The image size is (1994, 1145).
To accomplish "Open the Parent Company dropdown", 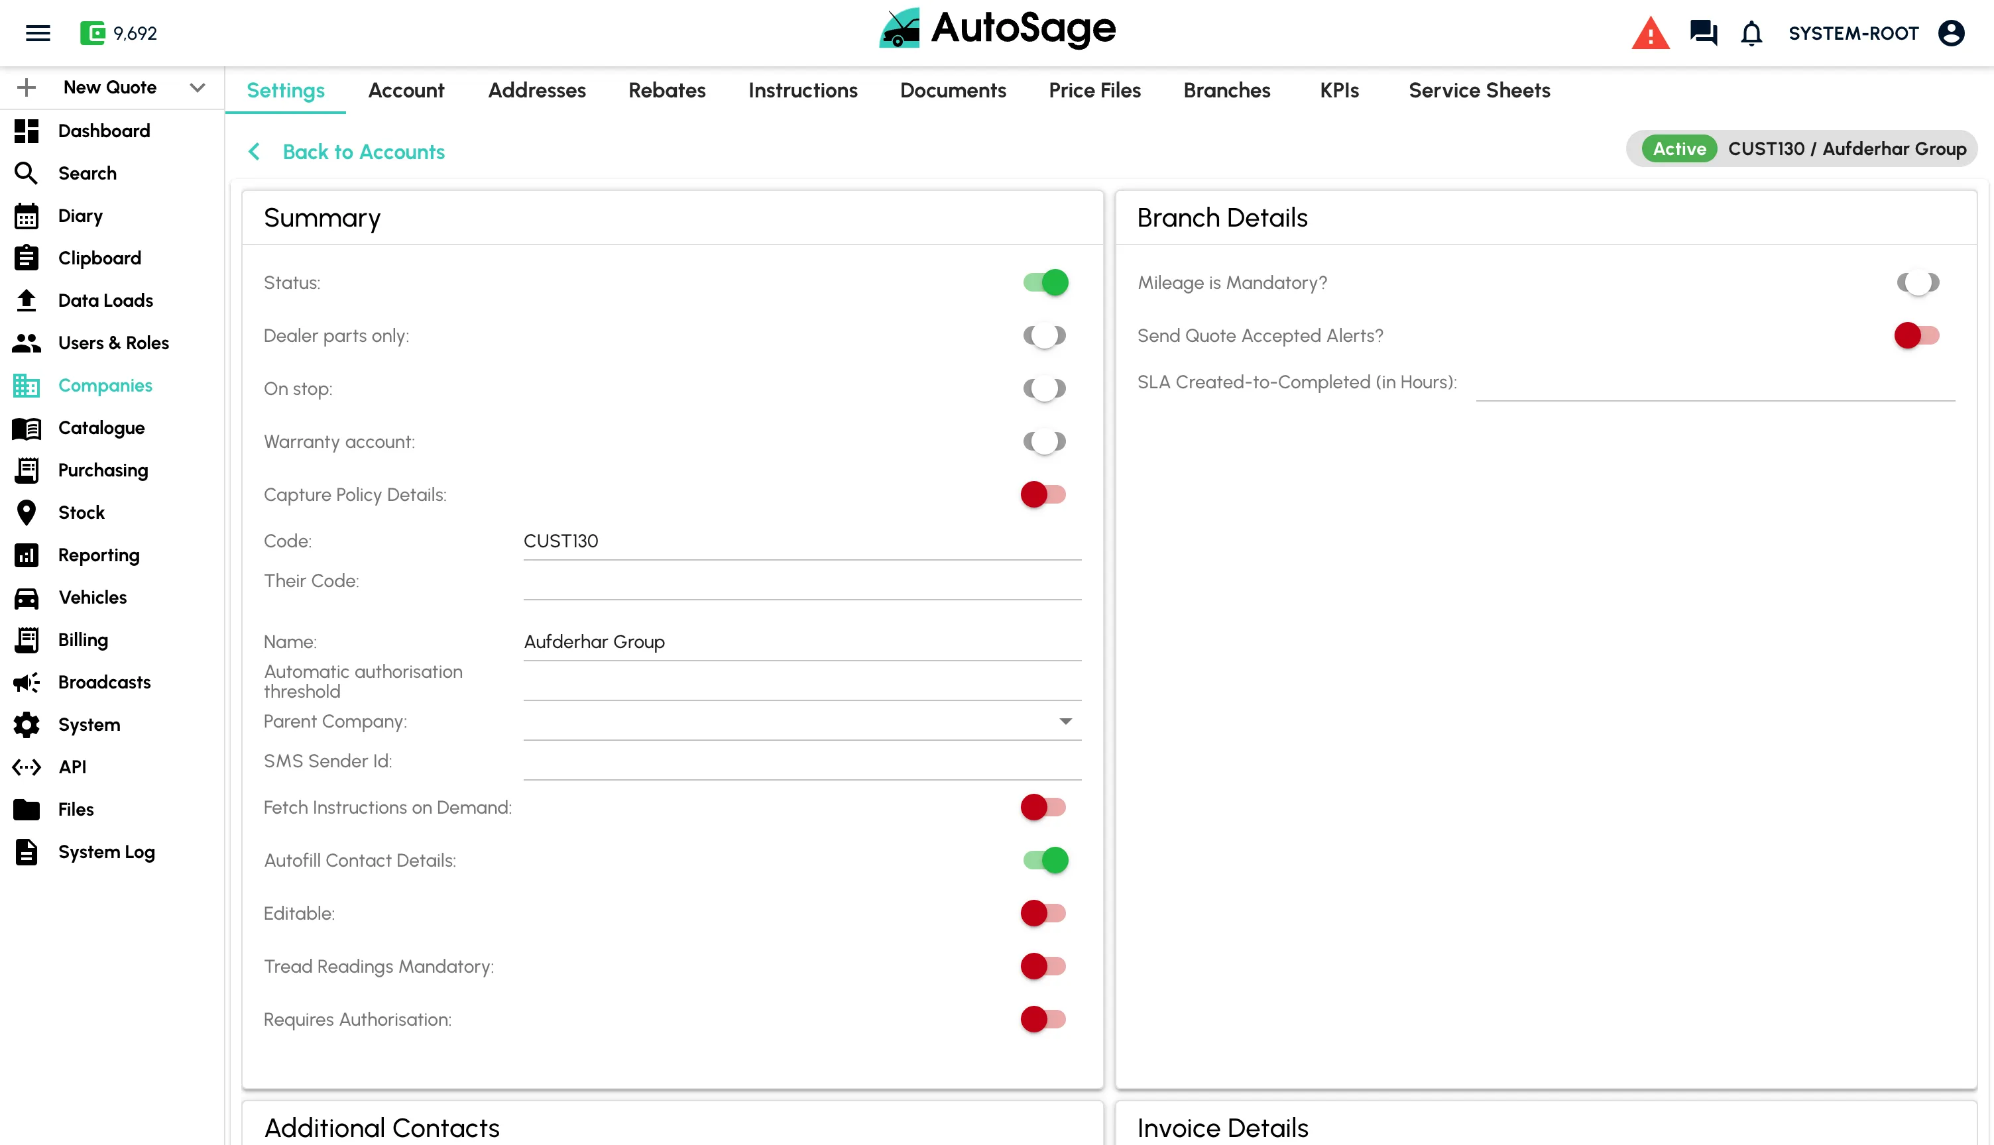I will click(802, 721).
